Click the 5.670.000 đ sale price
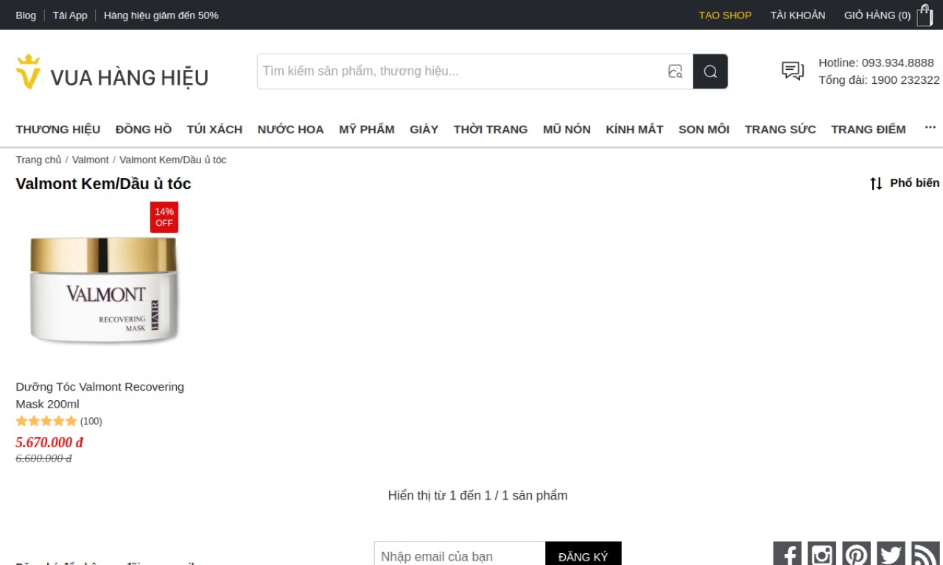This screenshot has height=565, width=943. click(x=49, y=442)
